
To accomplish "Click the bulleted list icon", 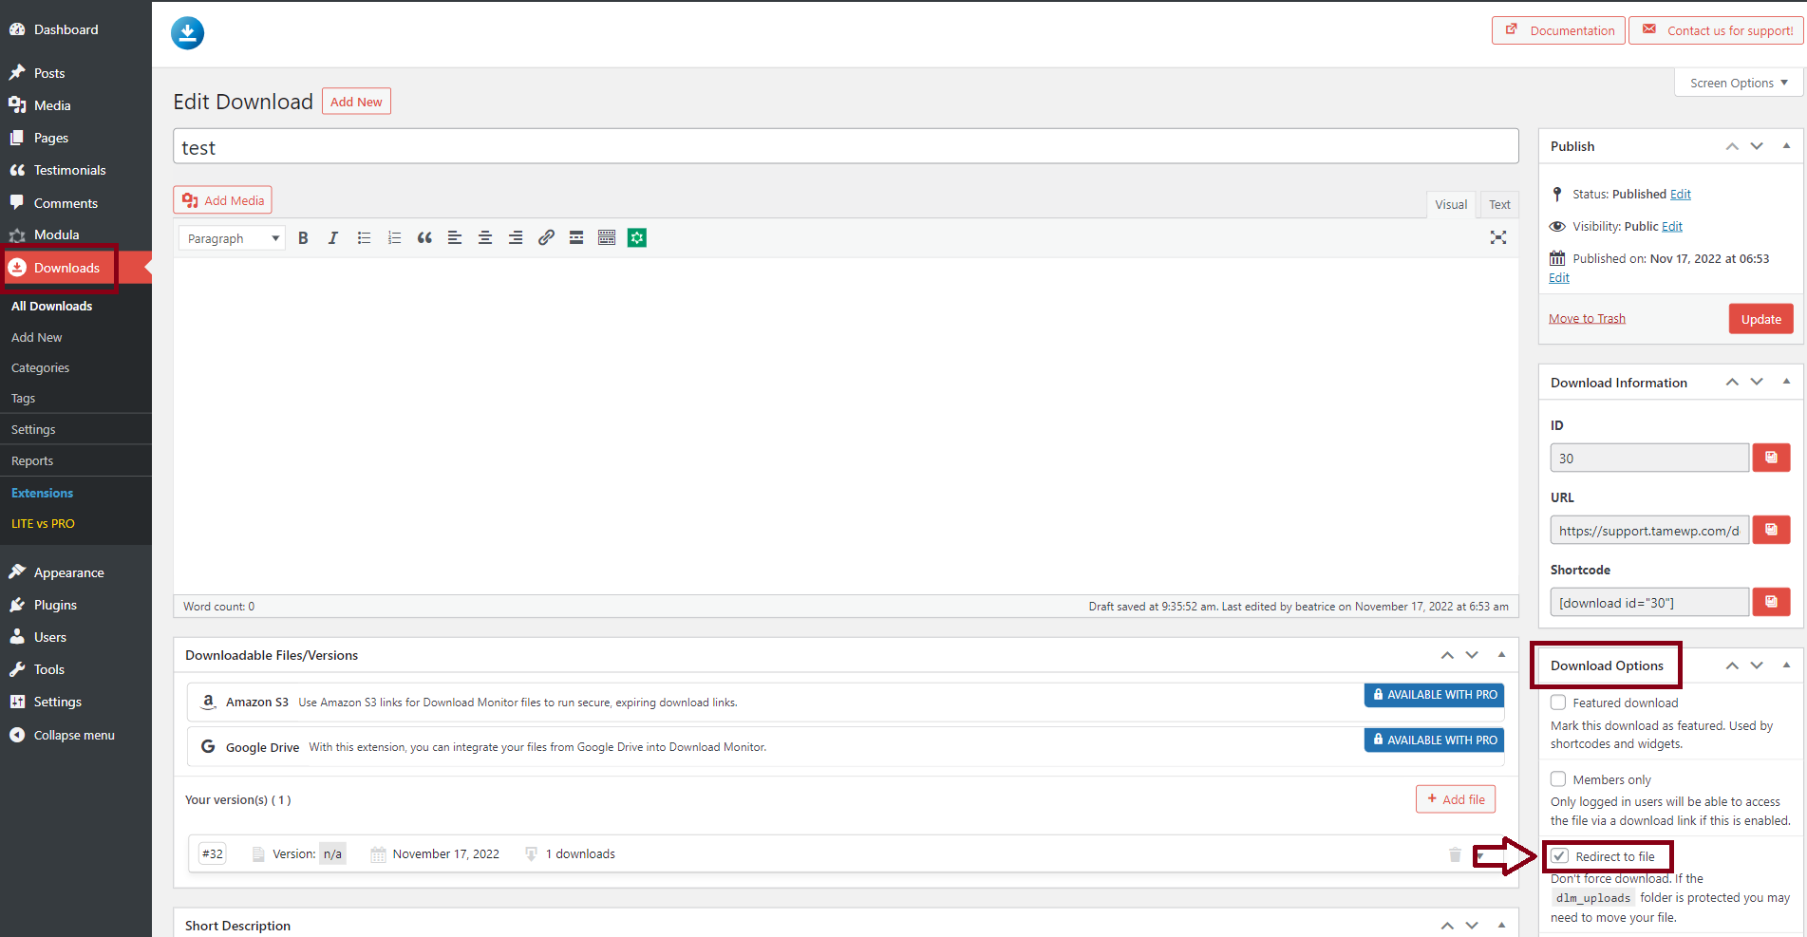I will pyautogui.click(x=364, y=238).
